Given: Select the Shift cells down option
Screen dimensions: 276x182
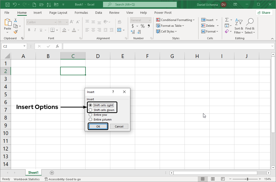Looking at the screenshot, I should 90,110.
